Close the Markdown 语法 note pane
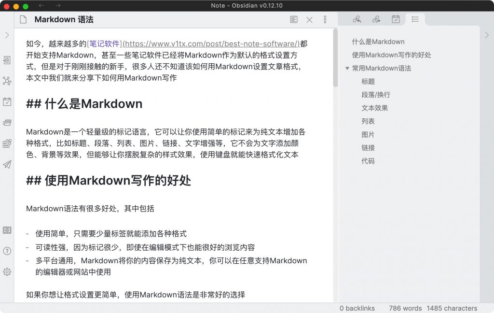 (309, 20)
